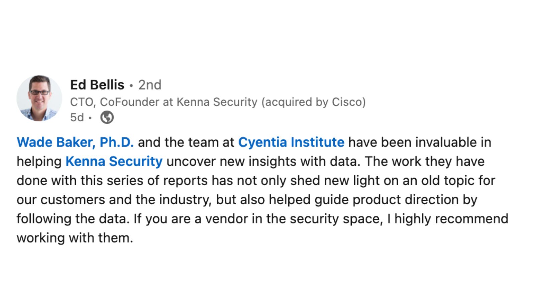
Task: Click the phrase "I highly recommend"
Action: 447,219
